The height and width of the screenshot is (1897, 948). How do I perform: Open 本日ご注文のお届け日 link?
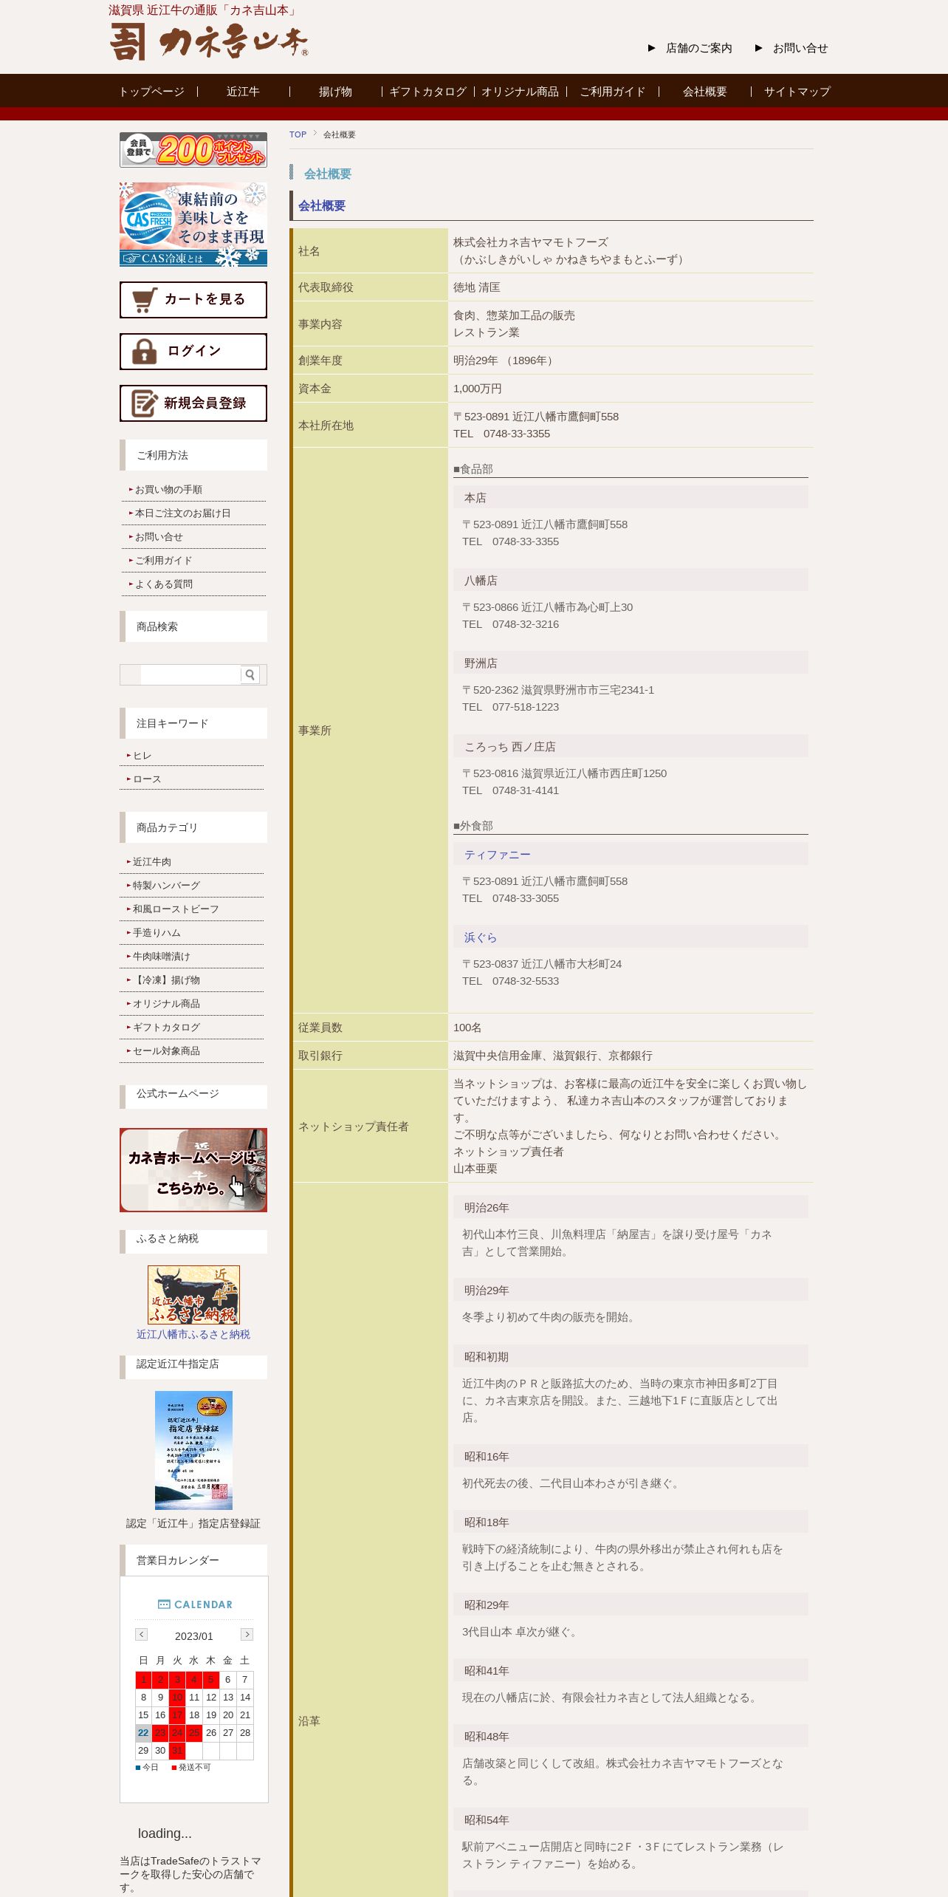182,513
